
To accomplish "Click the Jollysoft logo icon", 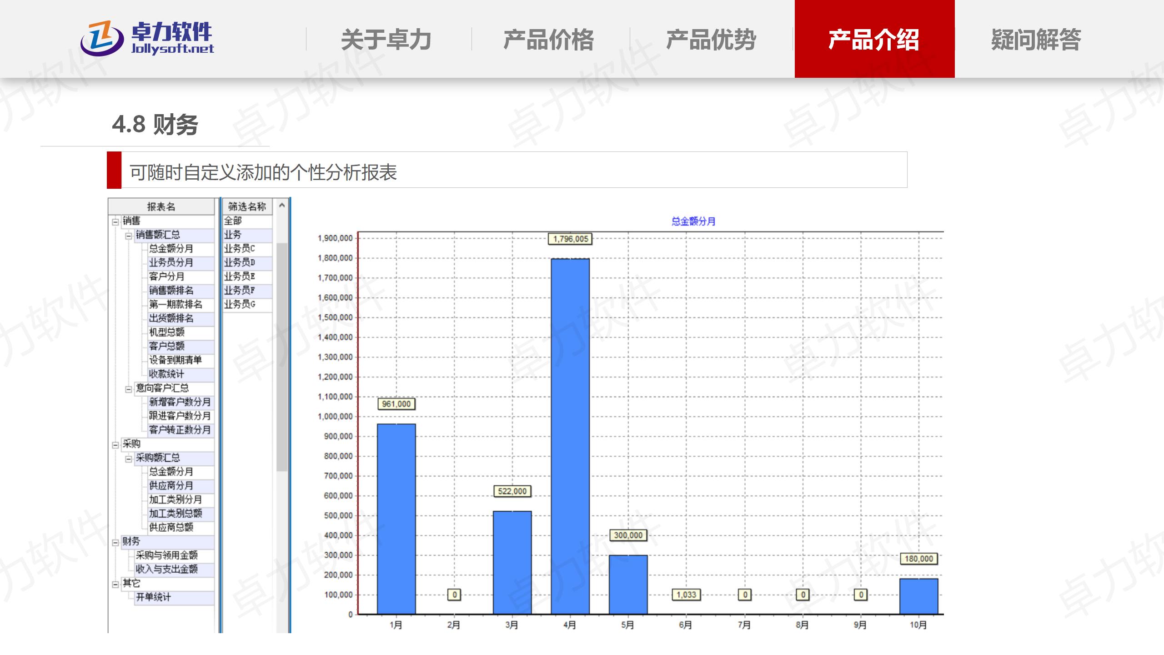I will [102, 38].
